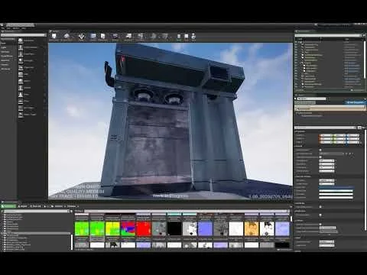Switch to Recently Placed category
Viewport: 367px width, 275px height.
(x=8, y=39)
